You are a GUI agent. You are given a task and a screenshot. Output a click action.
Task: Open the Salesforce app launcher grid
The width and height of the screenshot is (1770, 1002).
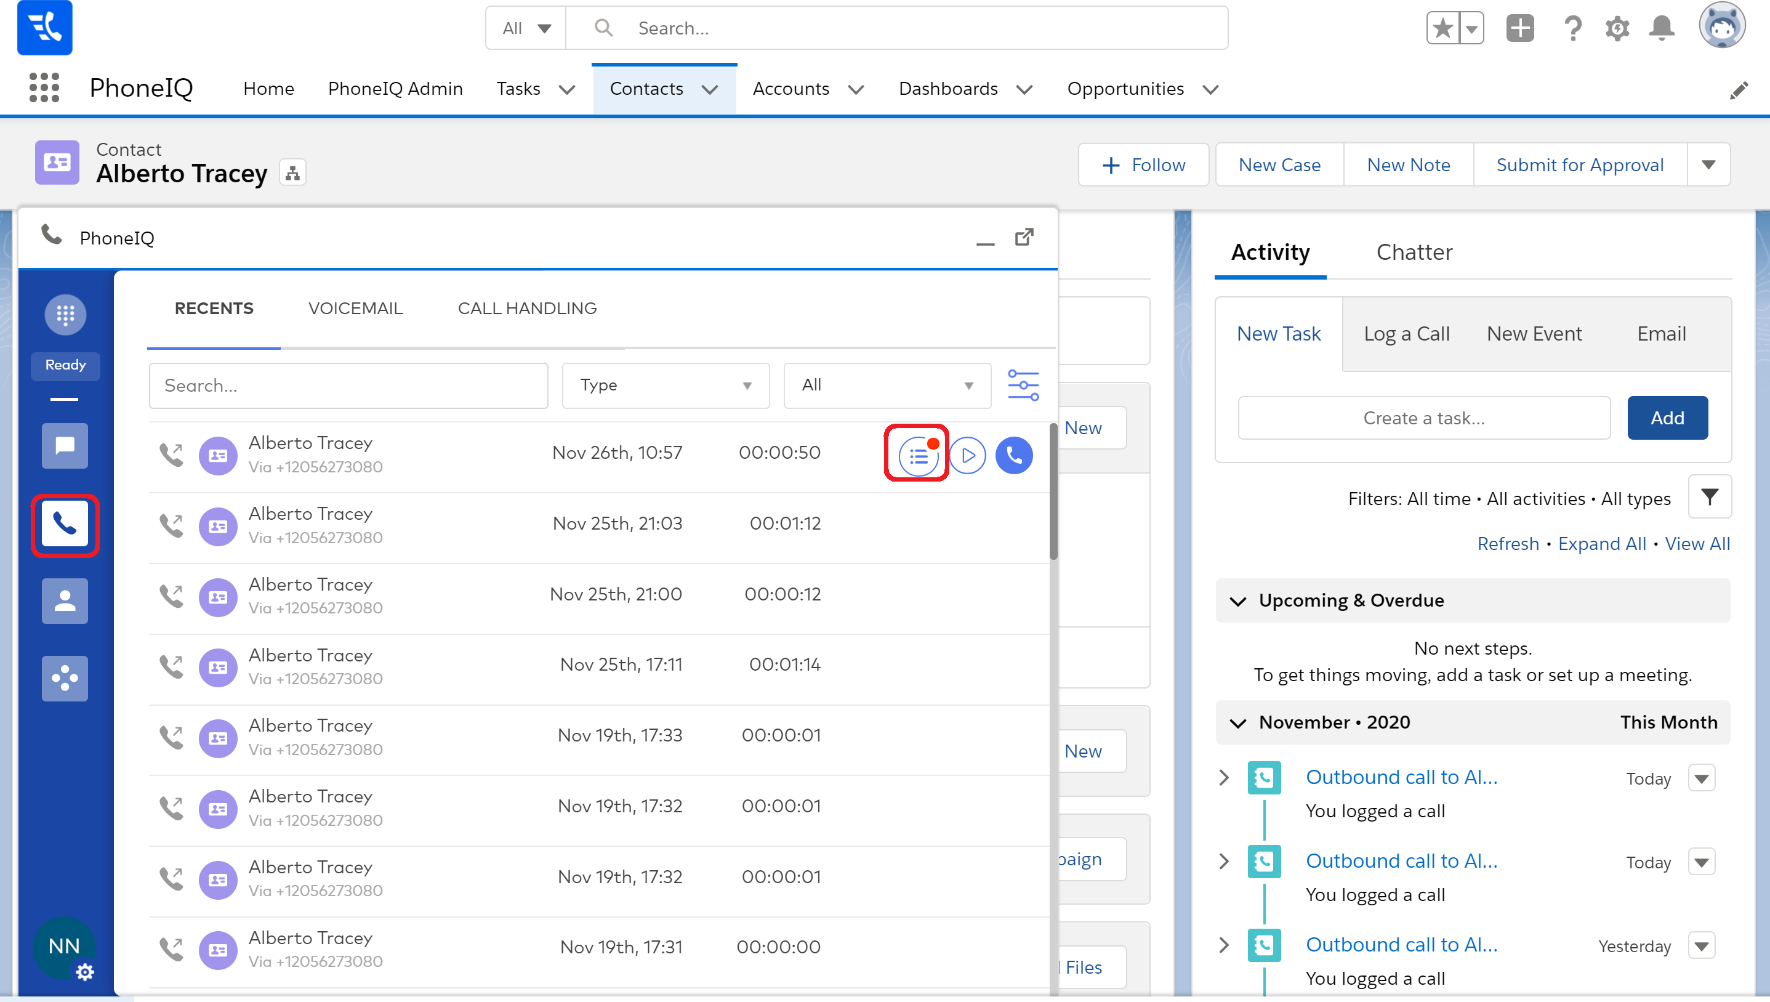pos(44,88)
